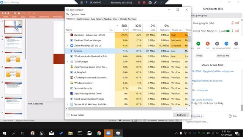Click host KHOA NGÔ microphone icon
This screenshot has width=243, height=137.
pos(232,31)
